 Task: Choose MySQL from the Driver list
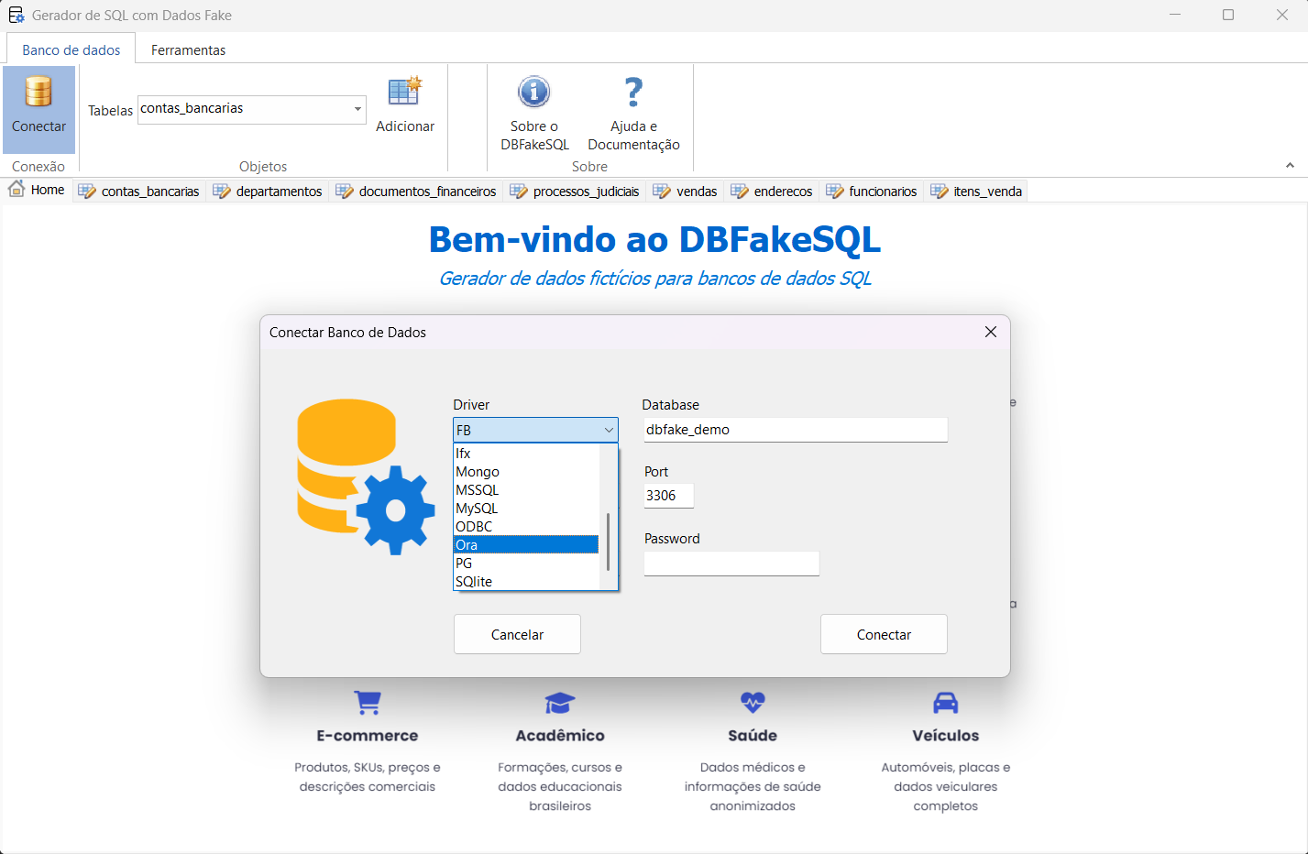click(526, 509)
